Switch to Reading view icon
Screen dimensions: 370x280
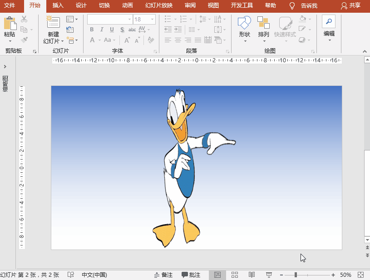coord(252,275)
